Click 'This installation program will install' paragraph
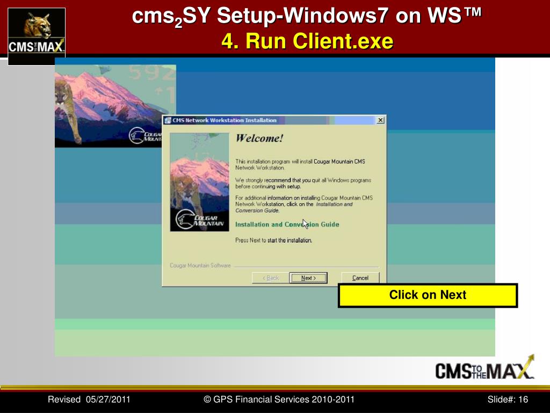The width and height of the screenshot is (550, 413). pos(300,165)
